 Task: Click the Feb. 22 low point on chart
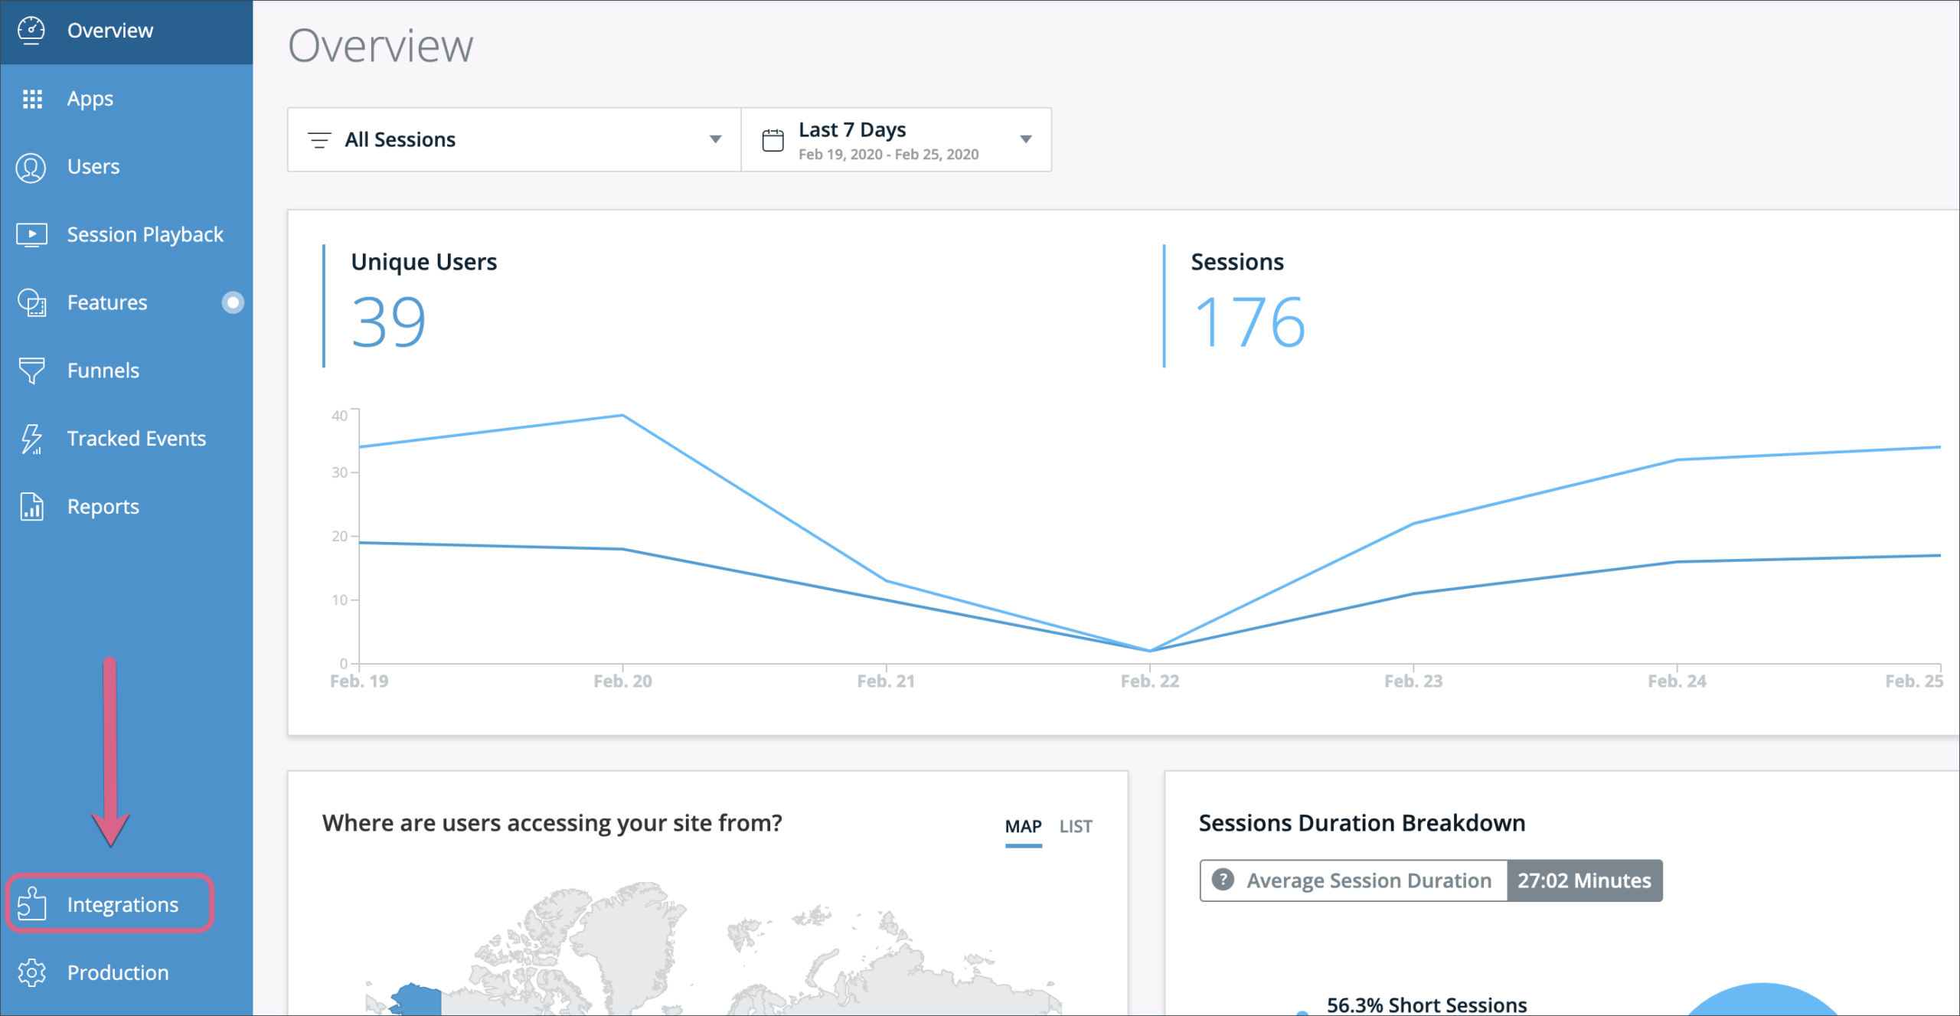[x=1149, y=651]
